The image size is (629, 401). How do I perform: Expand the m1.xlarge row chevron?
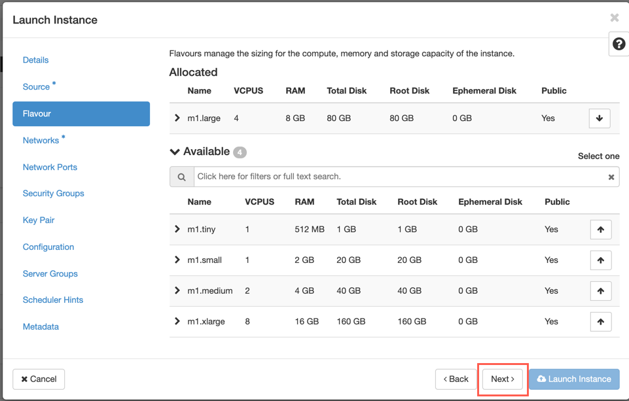(177, 321)
